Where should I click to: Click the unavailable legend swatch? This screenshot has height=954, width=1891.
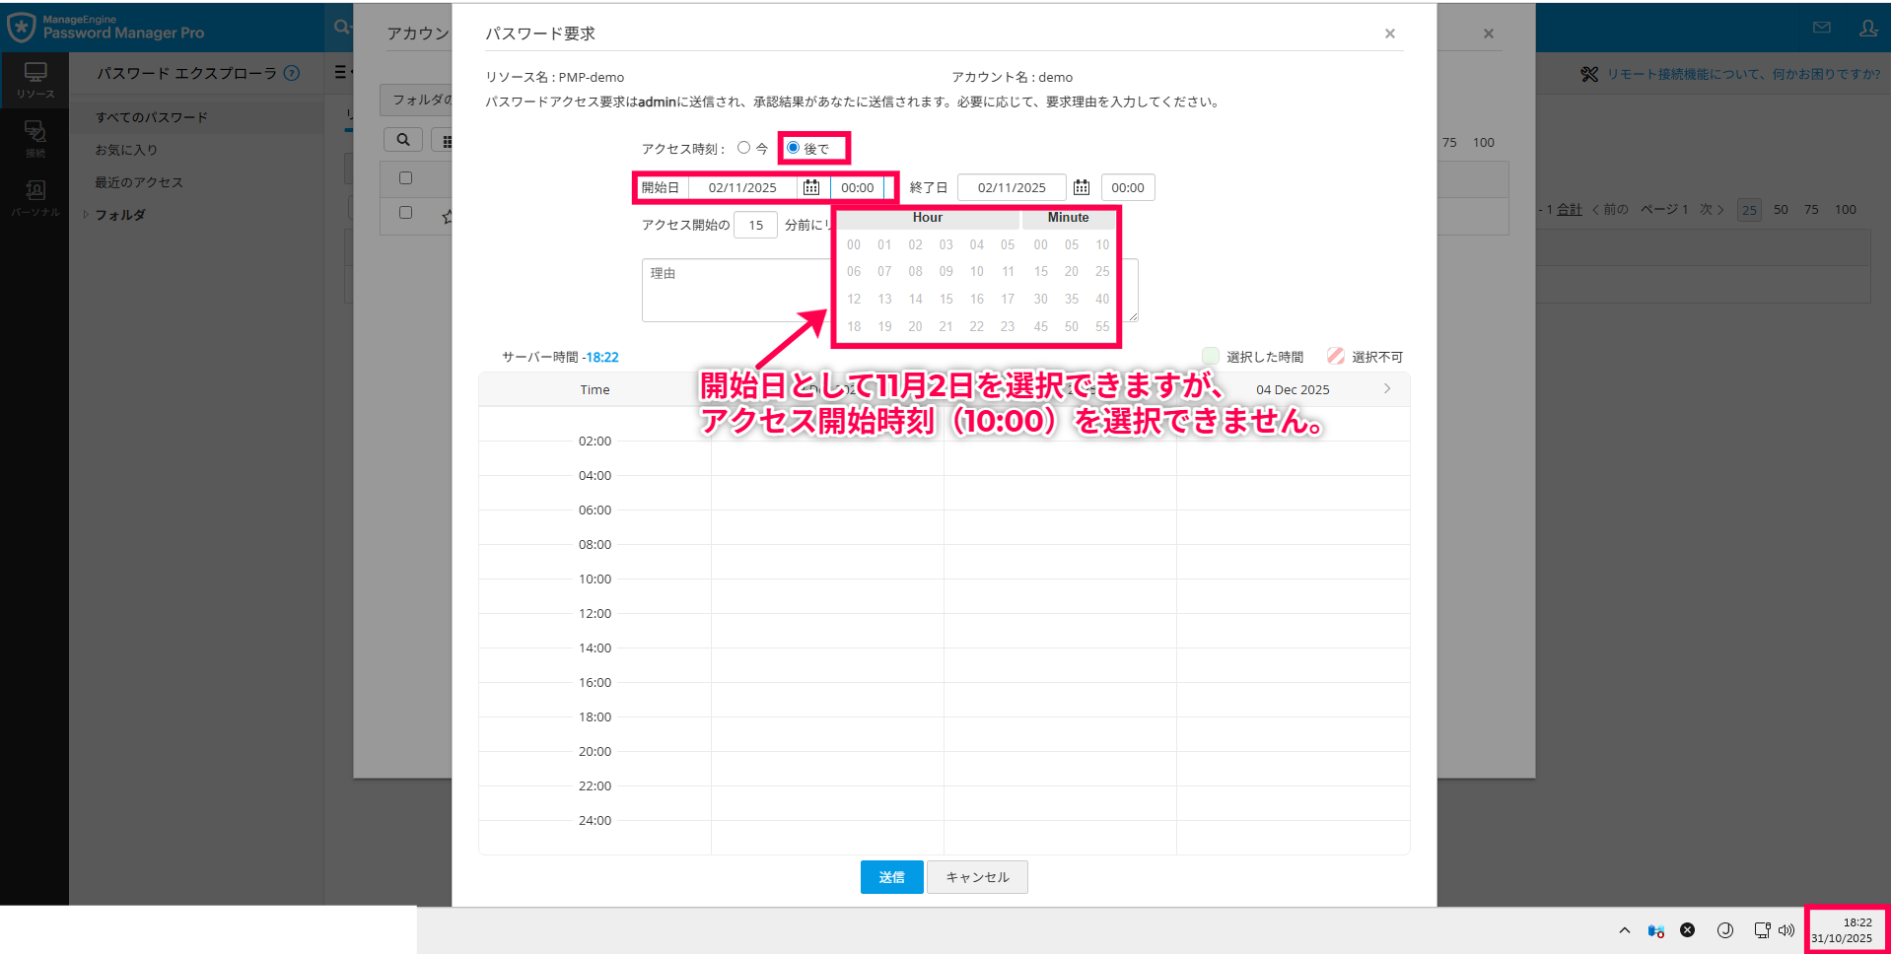pos(1336,356)
